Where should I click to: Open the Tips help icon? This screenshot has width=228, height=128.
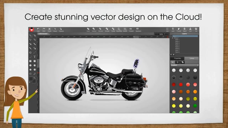(196, 30)
